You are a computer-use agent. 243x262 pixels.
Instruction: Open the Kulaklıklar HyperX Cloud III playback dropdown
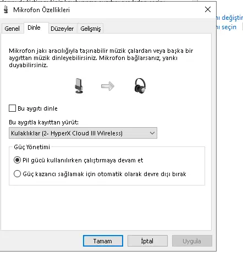coord(83,133)
